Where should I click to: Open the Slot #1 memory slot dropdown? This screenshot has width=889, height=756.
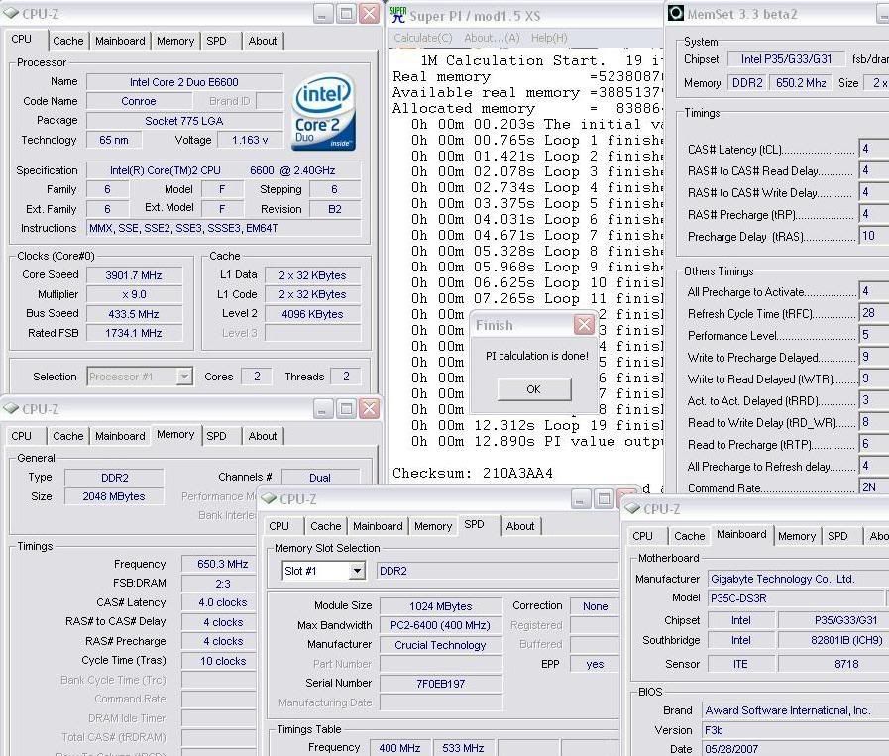pos(357,571)
